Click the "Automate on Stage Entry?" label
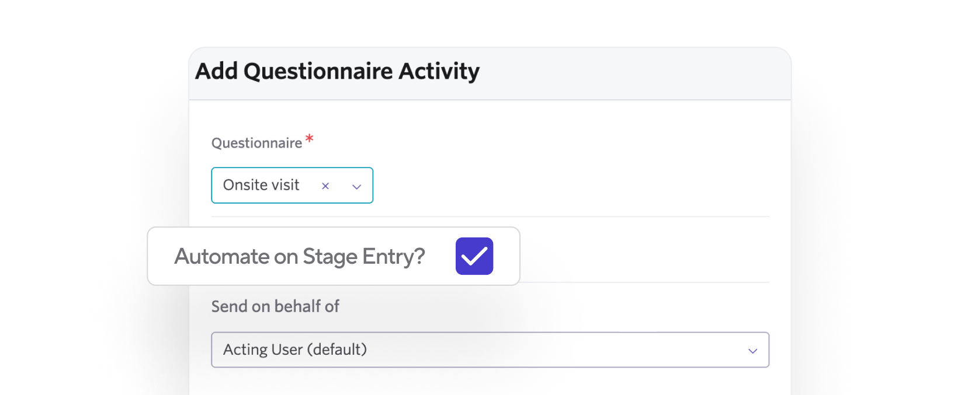Screen dimensions: 968x395 pyautogui.click(x=299, y=257)
